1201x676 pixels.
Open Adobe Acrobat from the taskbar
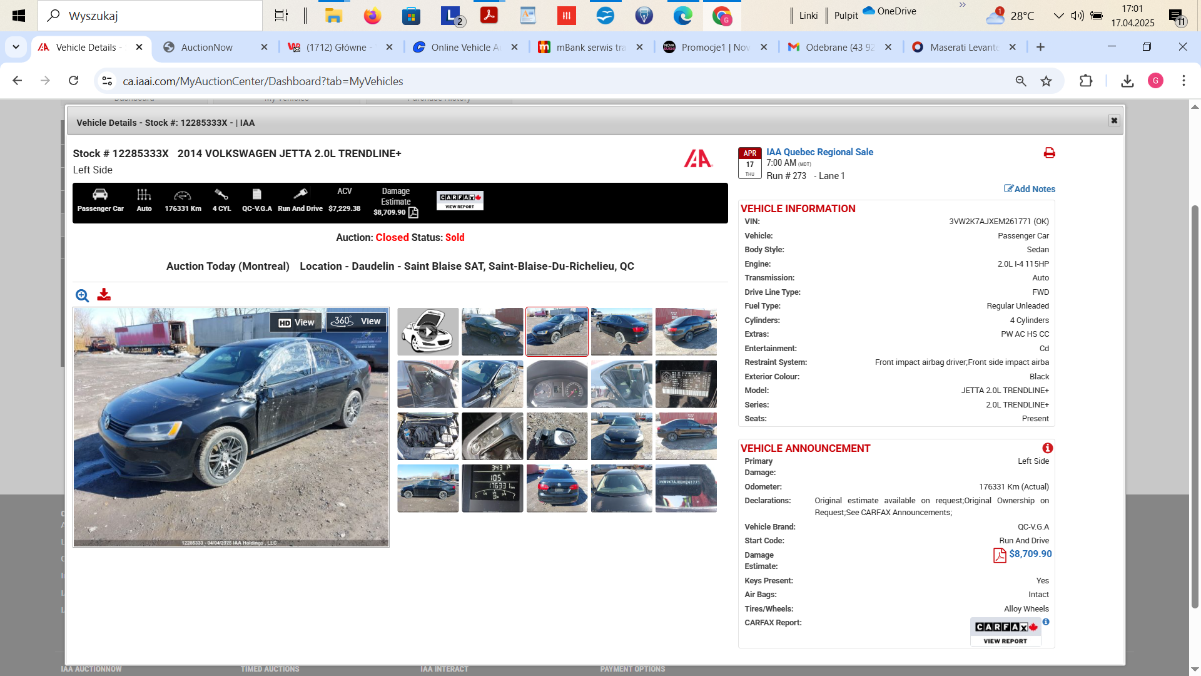click(489, 16)
